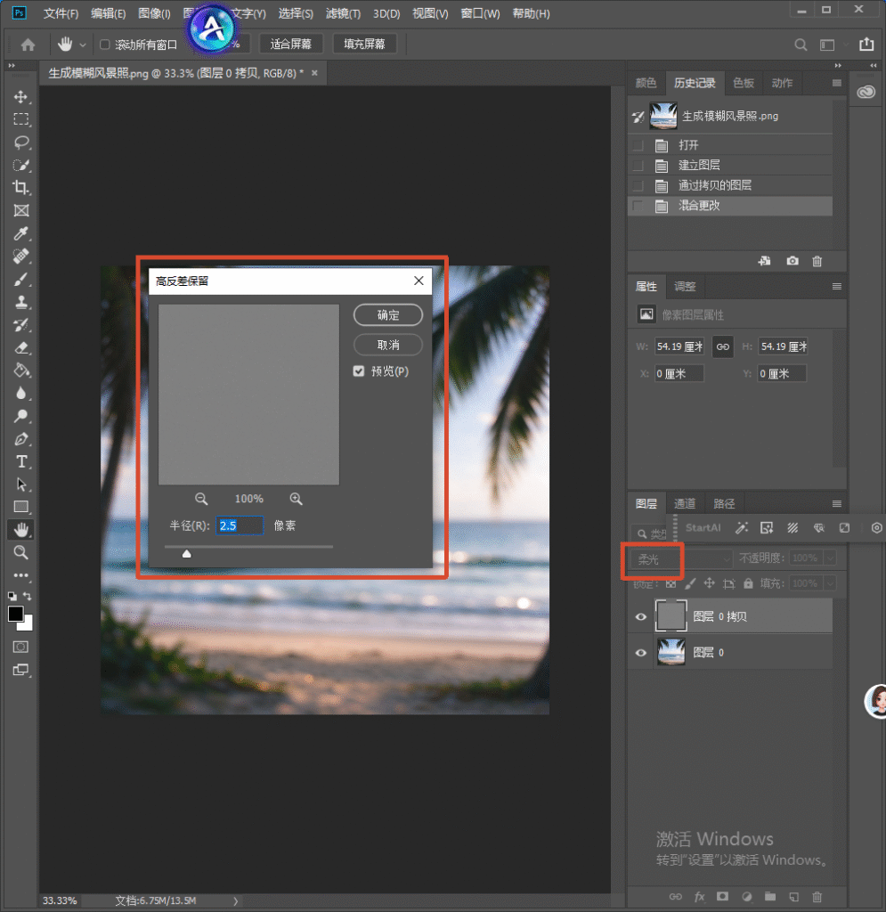Switch to the 通道 tab

click(684, 504)
